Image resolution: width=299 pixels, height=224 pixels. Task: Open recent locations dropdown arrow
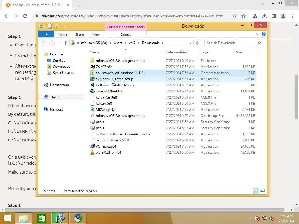click(x=59, y=43)
